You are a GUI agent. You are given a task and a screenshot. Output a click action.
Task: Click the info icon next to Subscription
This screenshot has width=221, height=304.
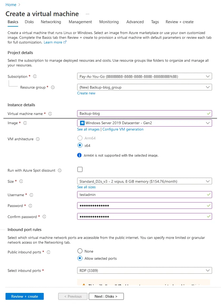[35, 76]
